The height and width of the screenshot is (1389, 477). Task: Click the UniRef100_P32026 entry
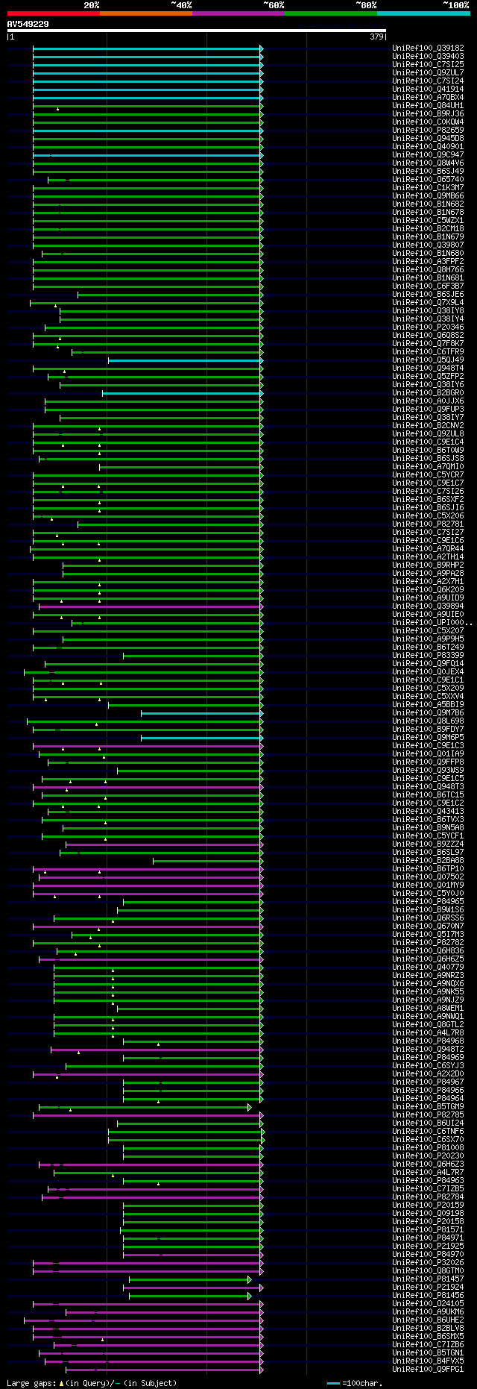[x=428, y=1263]
